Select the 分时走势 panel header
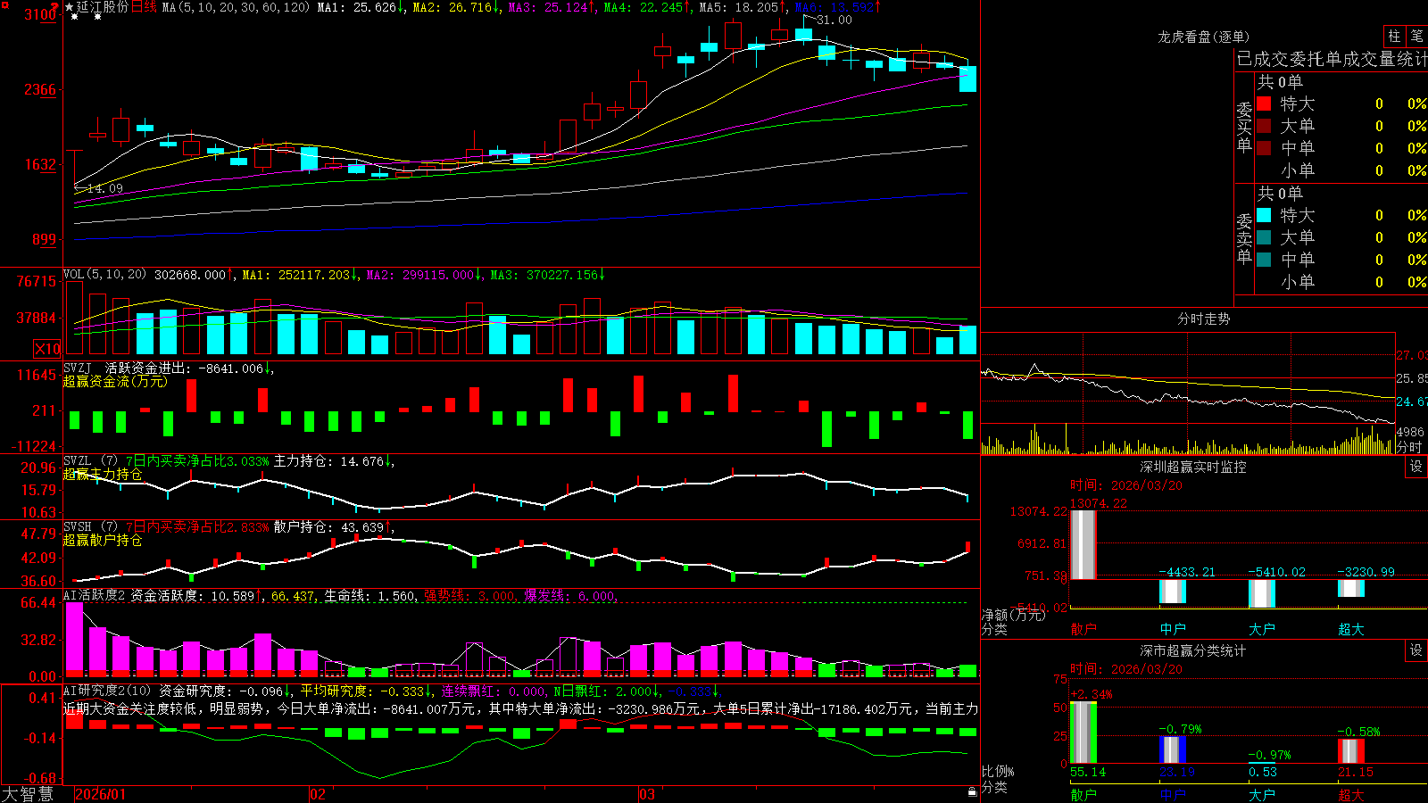This screenshot has height=803, width=1428. click(x=1203, y=319)
